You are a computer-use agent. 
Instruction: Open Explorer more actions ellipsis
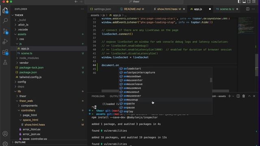point(82,9)
